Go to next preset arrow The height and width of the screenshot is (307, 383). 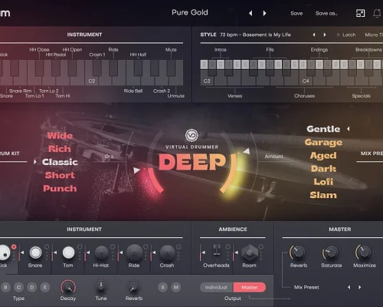coord(264,13)
